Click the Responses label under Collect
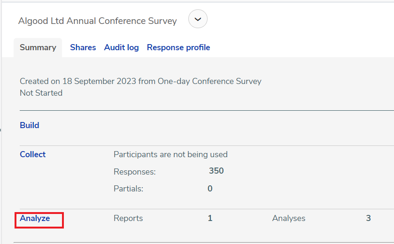Screen dimensions: 394x244 click(x=135, y=172)
